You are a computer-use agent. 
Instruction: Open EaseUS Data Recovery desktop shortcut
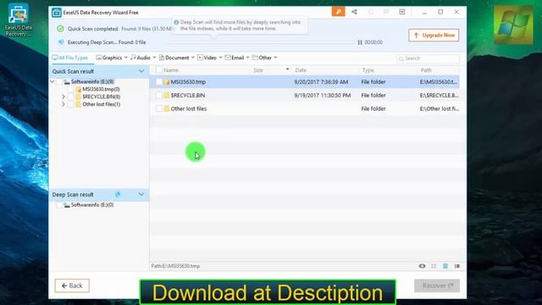pos(18,20)
